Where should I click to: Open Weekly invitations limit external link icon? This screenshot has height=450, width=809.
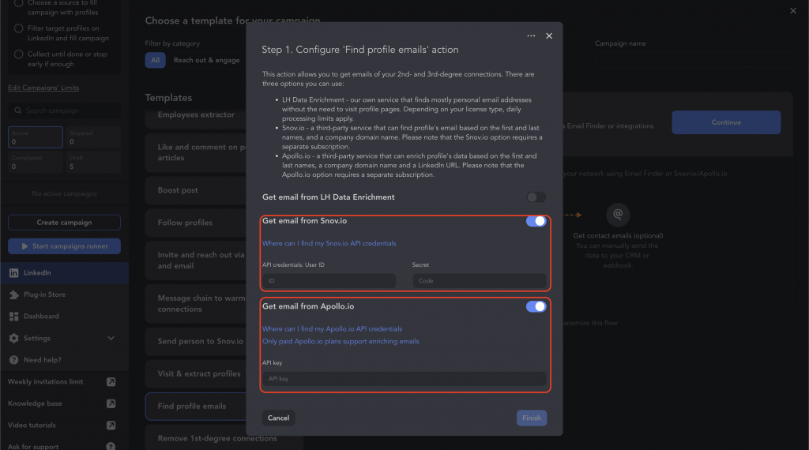(x=111, y=382)
